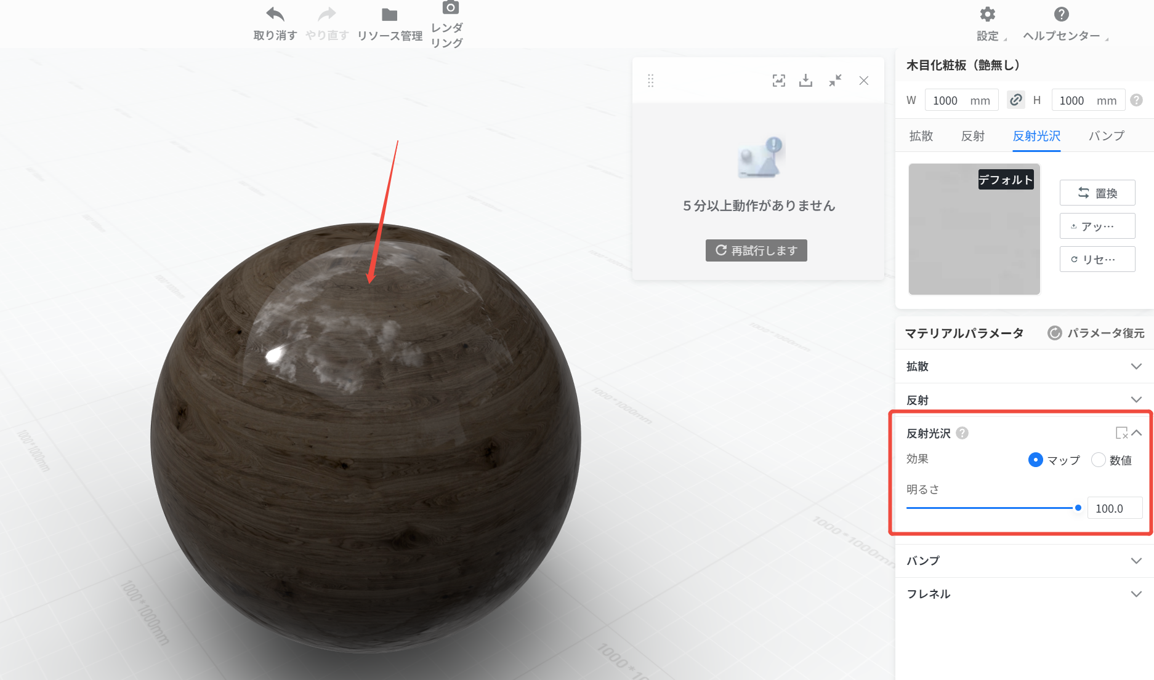Click the brightness value field 100.0

pyautogui.click(x=1115, y=508)
